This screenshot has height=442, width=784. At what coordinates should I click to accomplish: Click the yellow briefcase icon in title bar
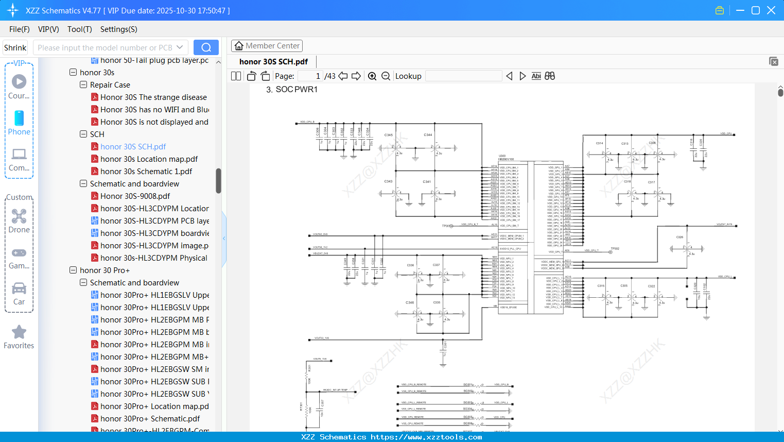pyautogui.click(x=720, y=10)
